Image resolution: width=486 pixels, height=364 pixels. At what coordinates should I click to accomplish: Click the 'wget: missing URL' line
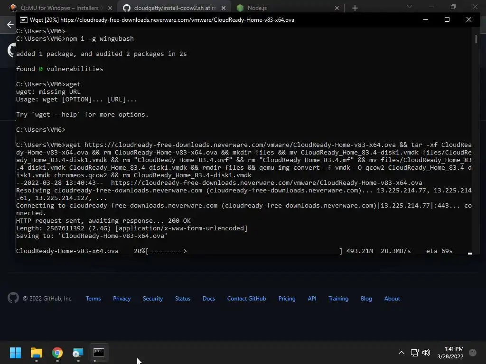48,91
